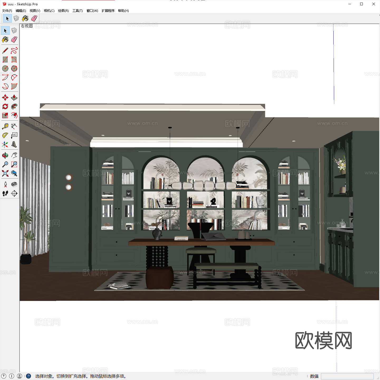Choose the Eraser in the top toolbar

(34, 18)
